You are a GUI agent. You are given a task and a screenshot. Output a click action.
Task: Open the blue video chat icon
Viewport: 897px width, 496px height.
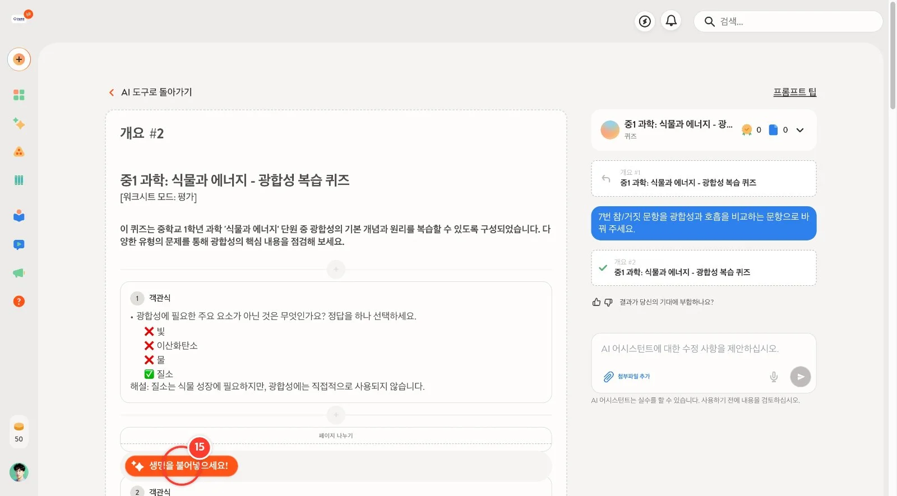pos(19,244)
